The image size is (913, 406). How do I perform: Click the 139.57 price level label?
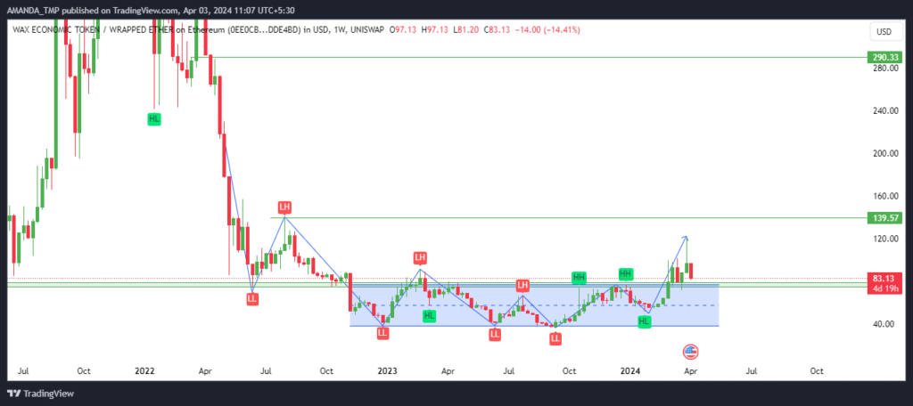884,217
